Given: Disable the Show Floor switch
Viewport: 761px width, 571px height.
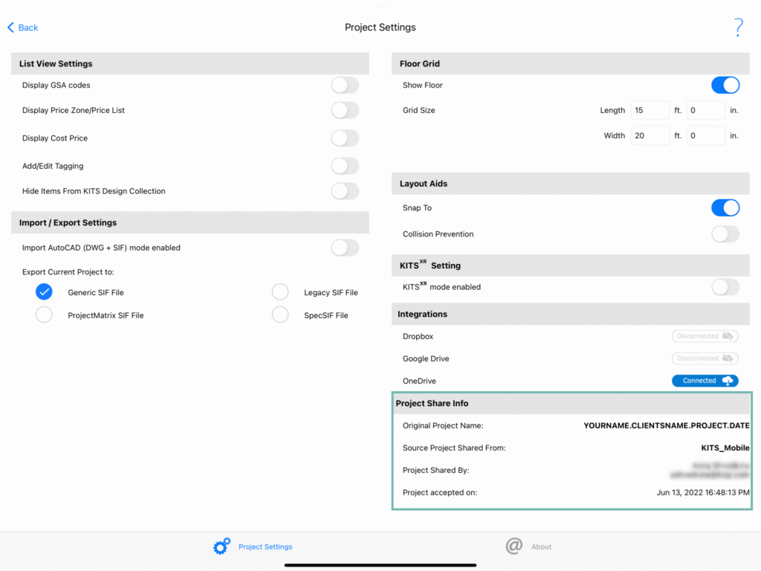Looking at the screenshot, I should tap(725, 85).
